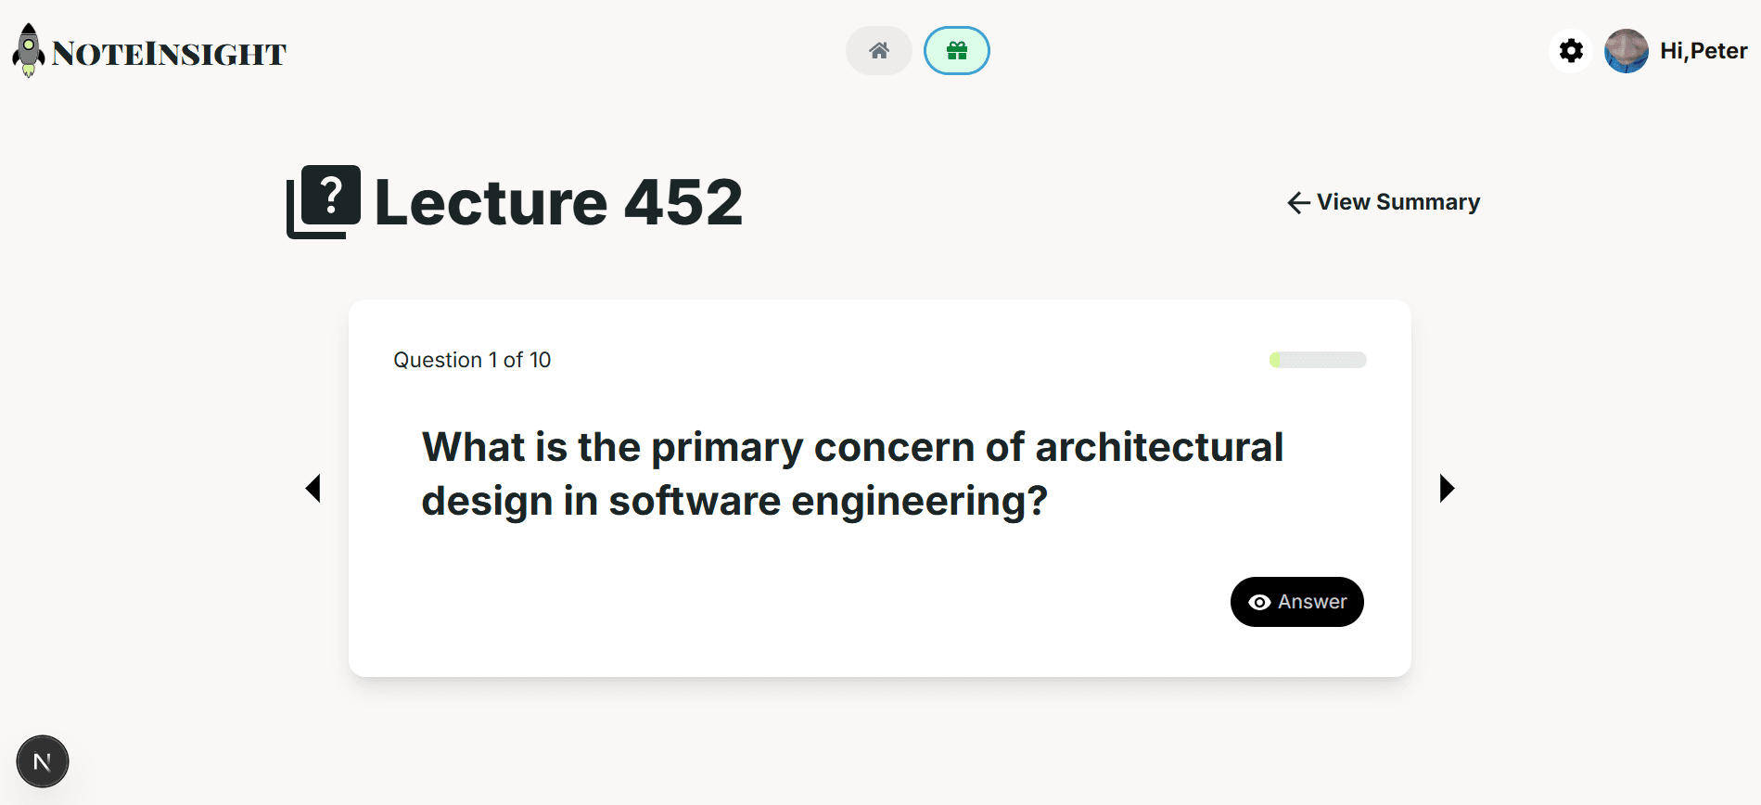The image size is (1761, 805).
Task: Click the NoteInsight rocket logo icon
Action: click(x=29, y=51)
